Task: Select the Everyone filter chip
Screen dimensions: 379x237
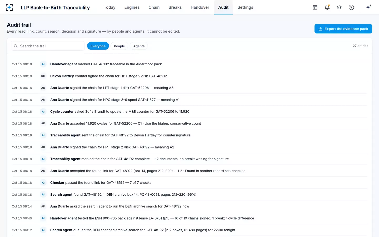Action: 98,46
